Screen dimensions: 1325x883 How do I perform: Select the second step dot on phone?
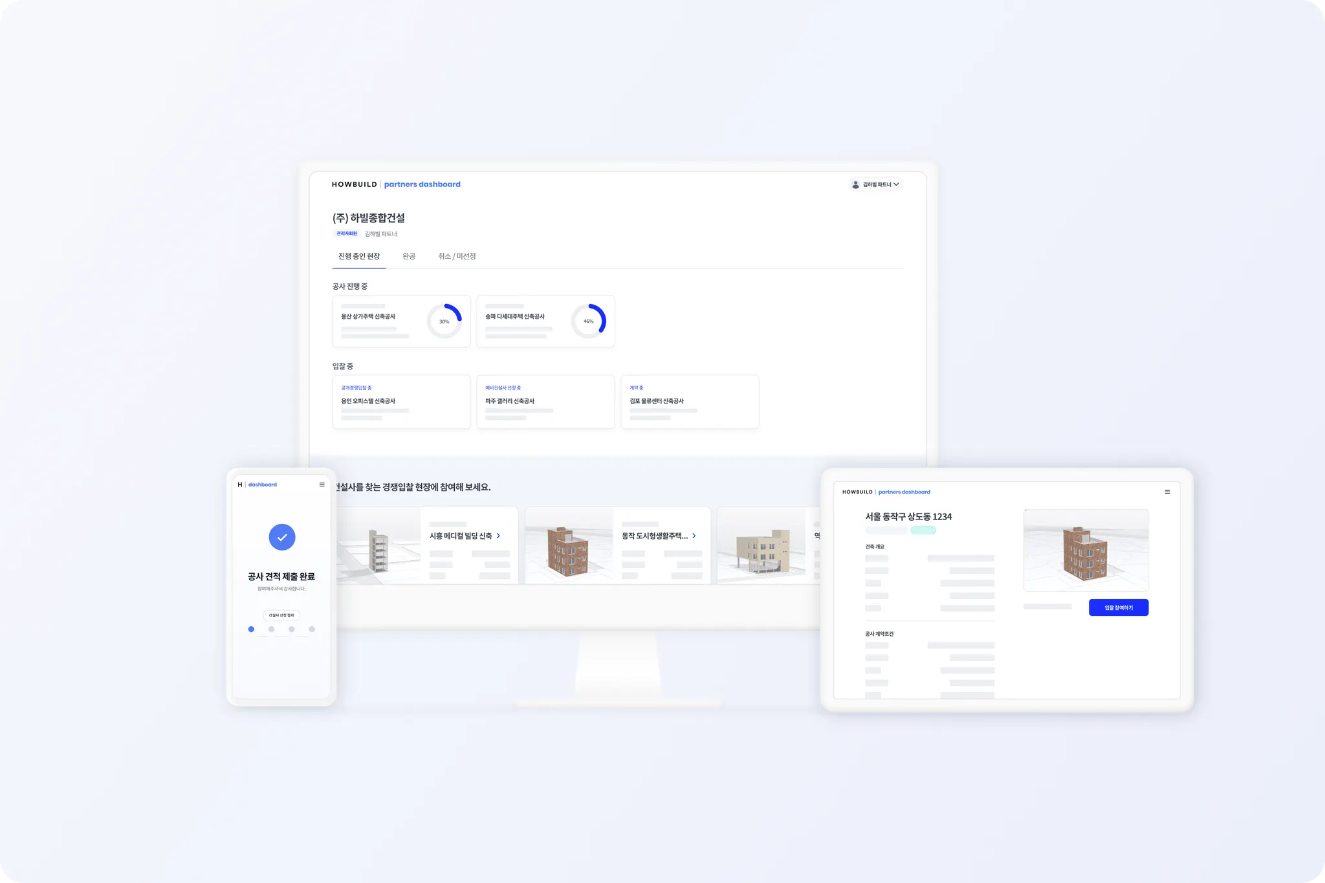272,629
